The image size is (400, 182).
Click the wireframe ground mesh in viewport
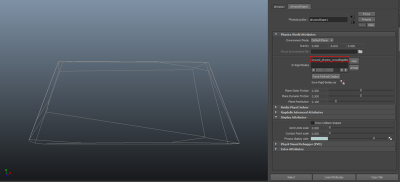coord(134,102)
